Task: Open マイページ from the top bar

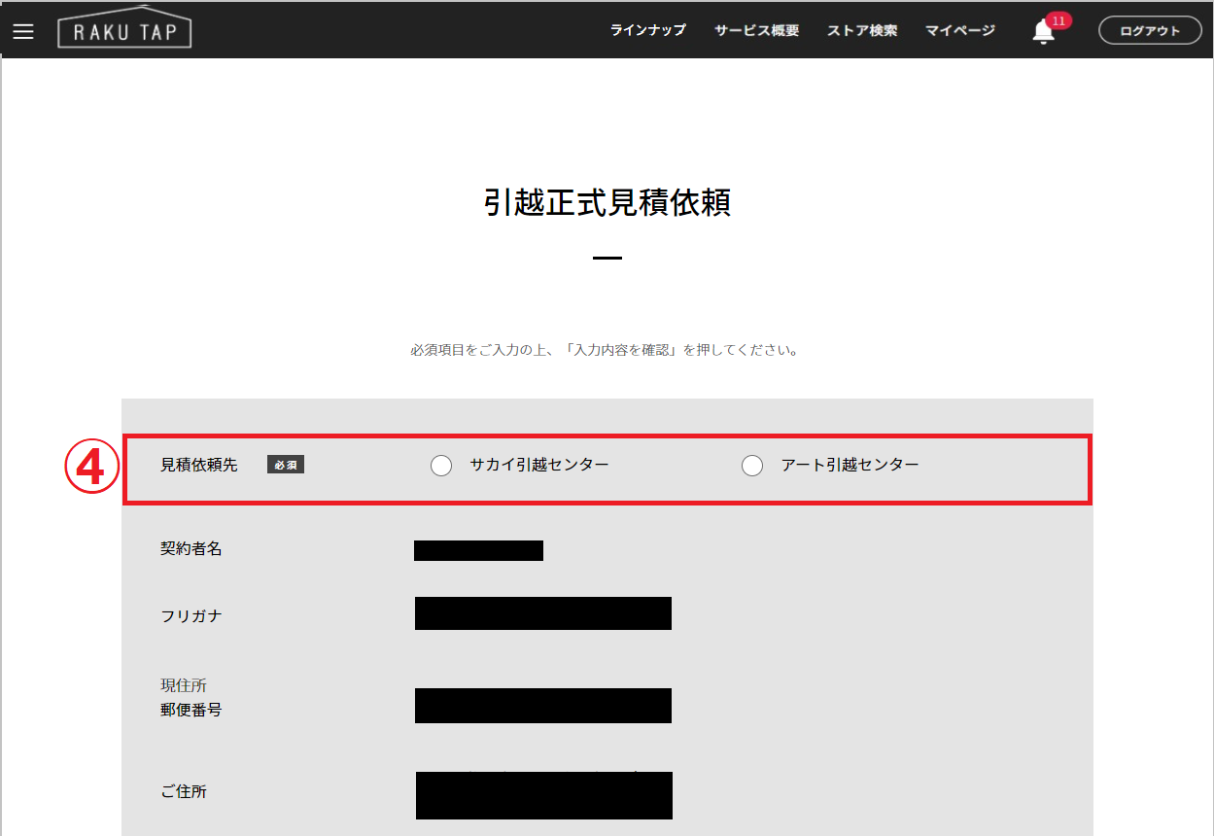Action: 960,30
